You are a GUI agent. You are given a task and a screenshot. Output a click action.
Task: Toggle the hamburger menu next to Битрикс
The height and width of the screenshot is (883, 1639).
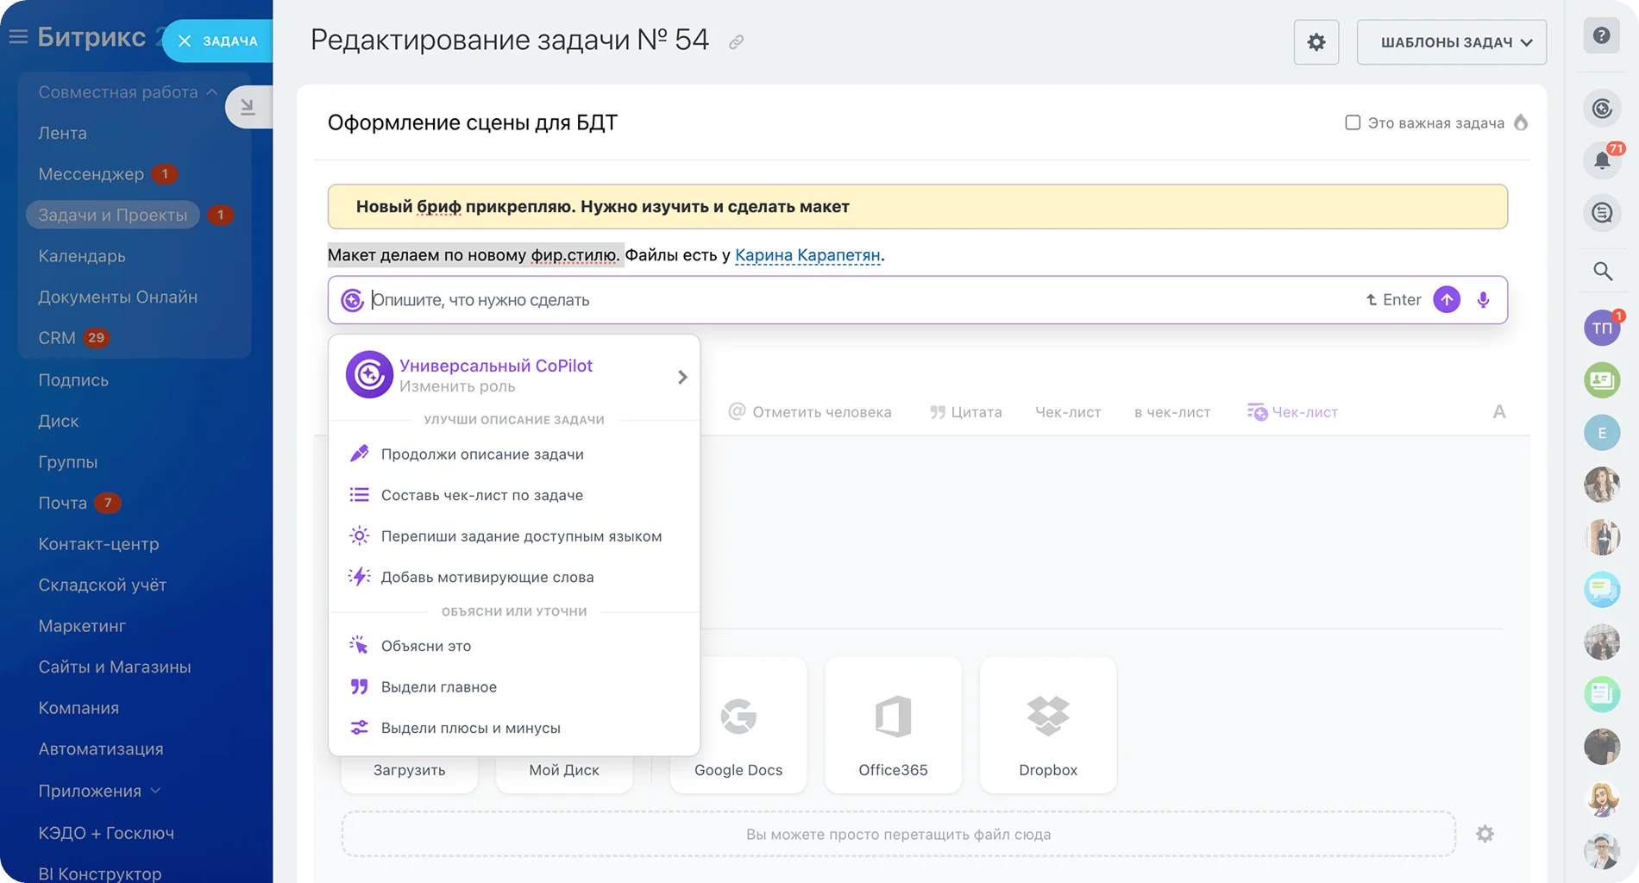(x=18, y=37)
